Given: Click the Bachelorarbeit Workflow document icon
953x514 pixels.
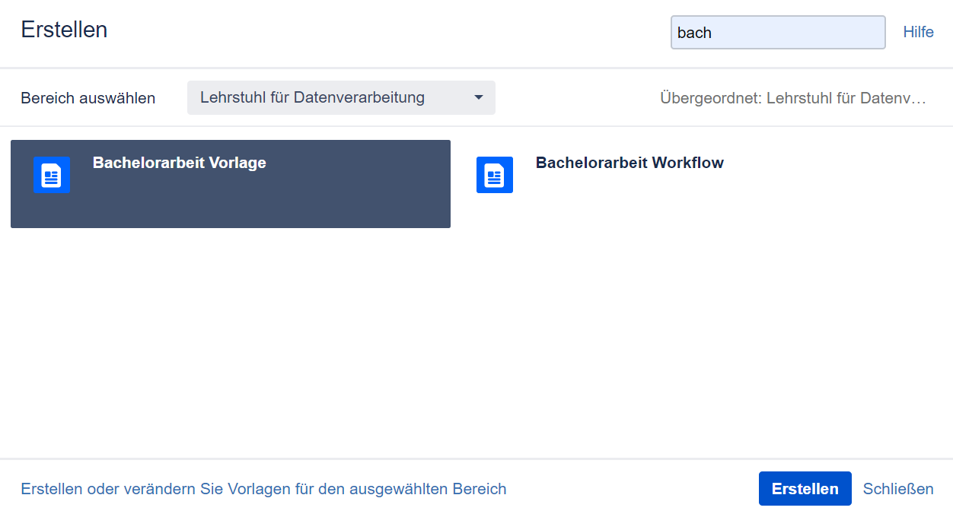Looking at the screenshot, I should pos(495,175).
